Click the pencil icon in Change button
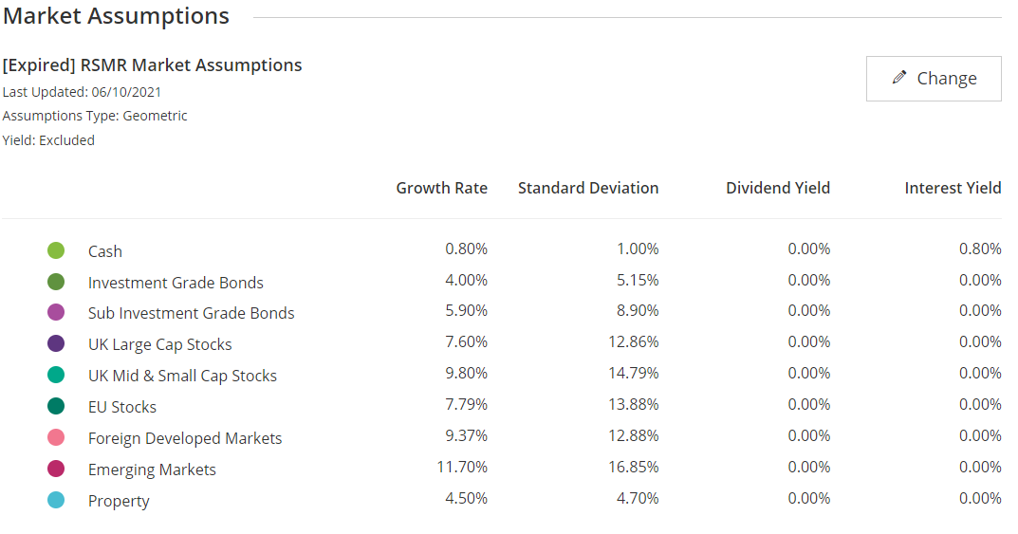This screenshot has height=534, width=1018. 899,78
